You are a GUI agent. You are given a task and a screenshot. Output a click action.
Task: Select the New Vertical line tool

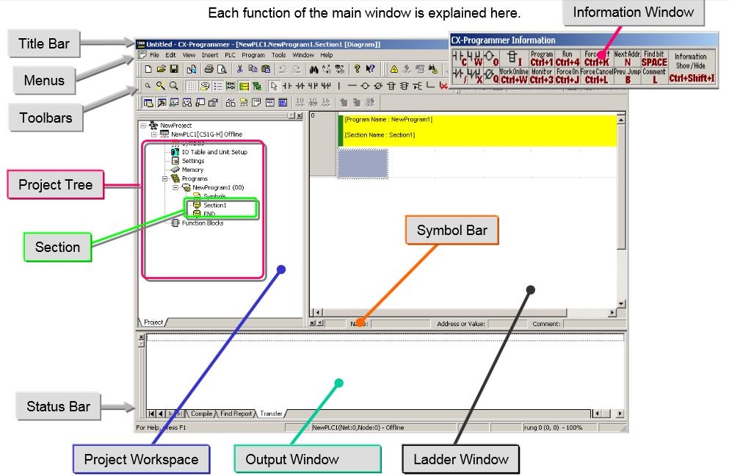pyautogui.click(x=339, y=86)
